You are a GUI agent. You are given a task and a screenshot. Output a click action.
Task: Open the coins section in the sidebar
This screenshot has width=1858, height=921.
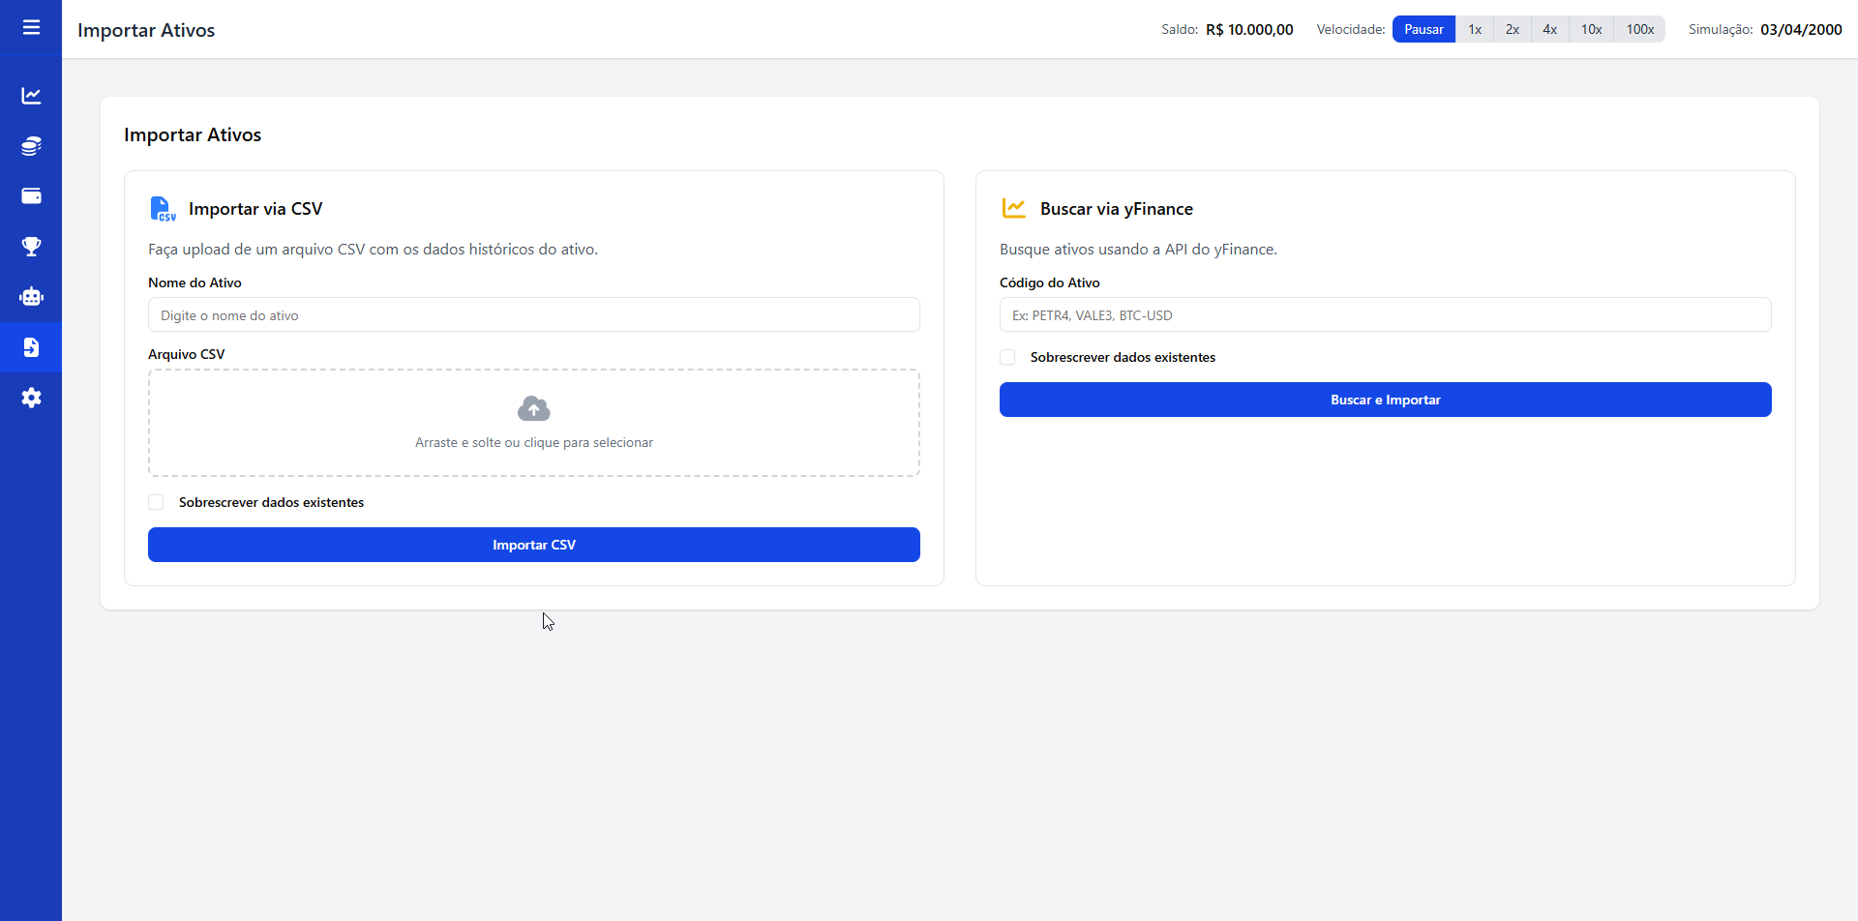pos(31,145)
